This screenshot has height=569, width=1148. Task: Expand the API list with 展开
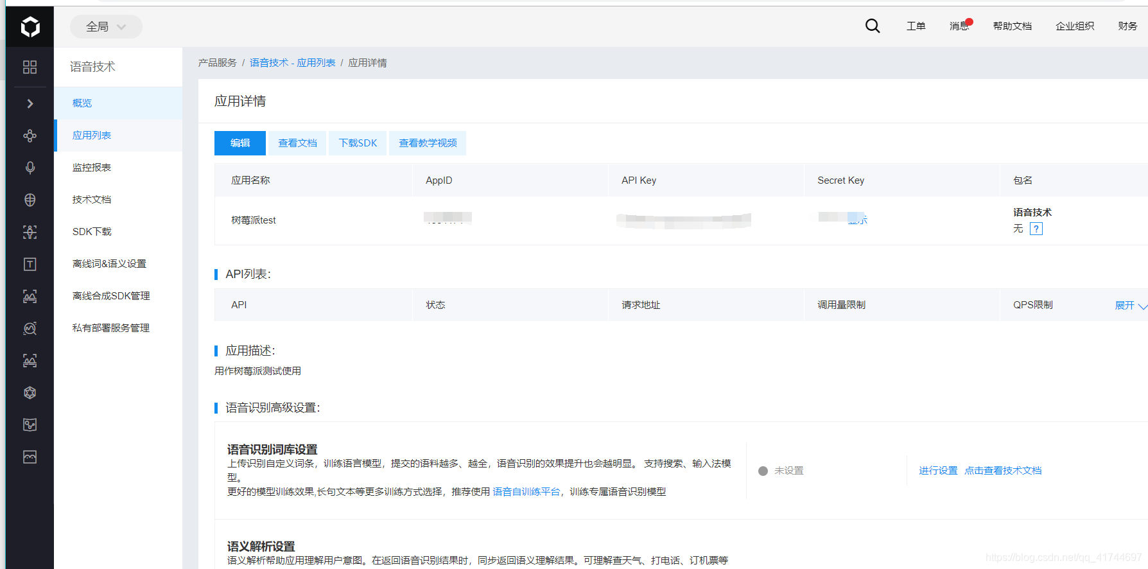pos(1131,305)
